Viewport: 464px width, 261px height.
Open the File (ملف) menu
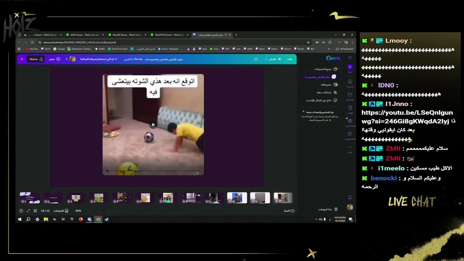coord(290,59)
